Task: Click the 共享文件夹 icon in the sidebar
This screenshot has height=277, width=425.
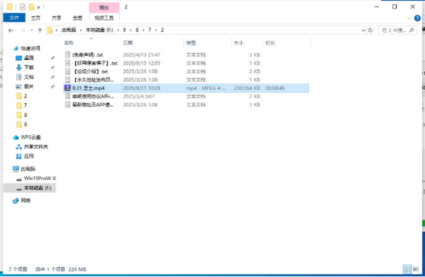Action: pos(19,147)
